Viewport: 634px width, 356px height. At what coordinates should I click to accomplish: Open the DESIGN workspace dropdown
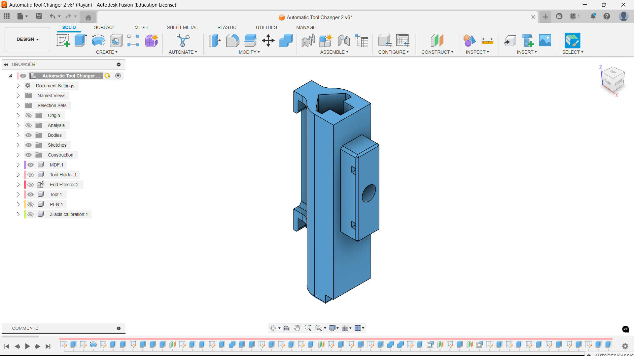pyautogui.click(x=28, y=39)
